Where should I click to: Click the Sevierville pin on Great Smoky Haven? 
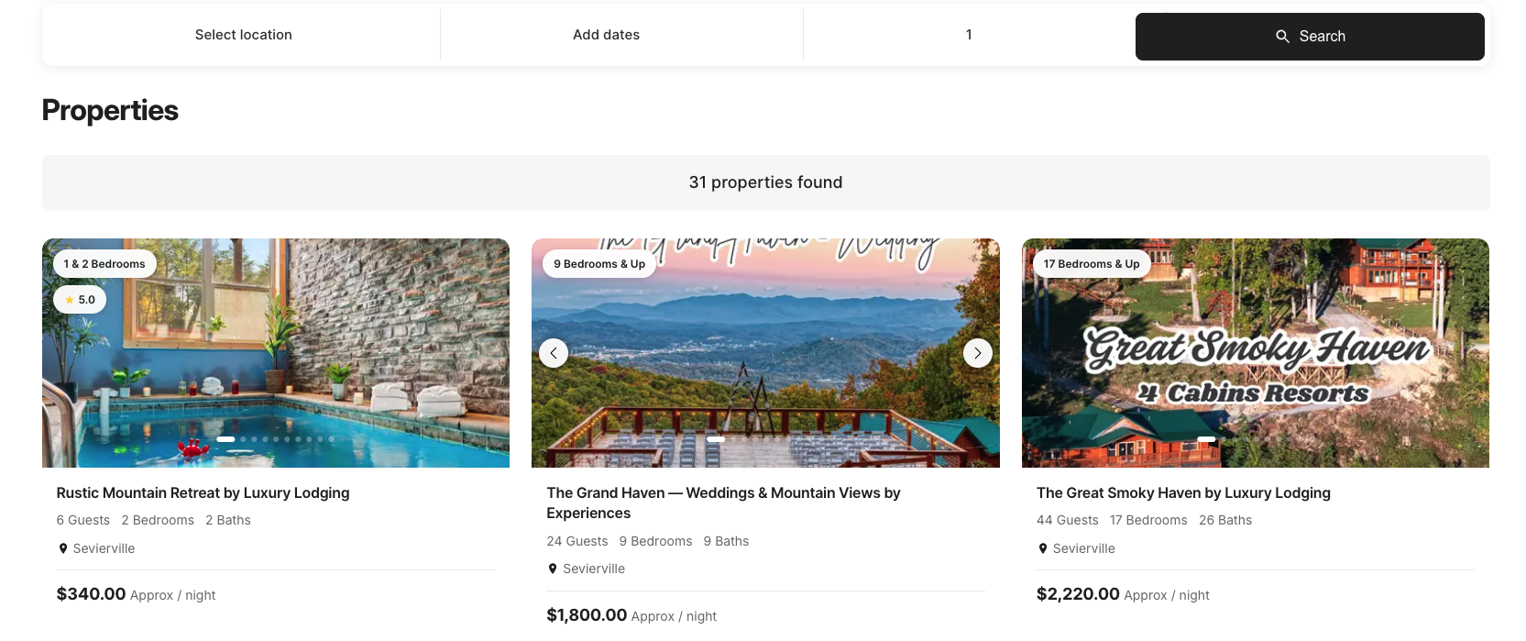pyautogui.click(x=1043, y=548)
